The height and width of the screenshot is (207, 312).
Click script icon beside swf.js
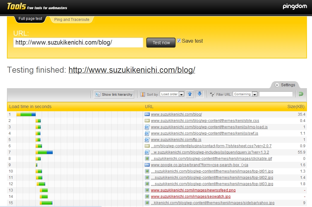click(147, 133)
